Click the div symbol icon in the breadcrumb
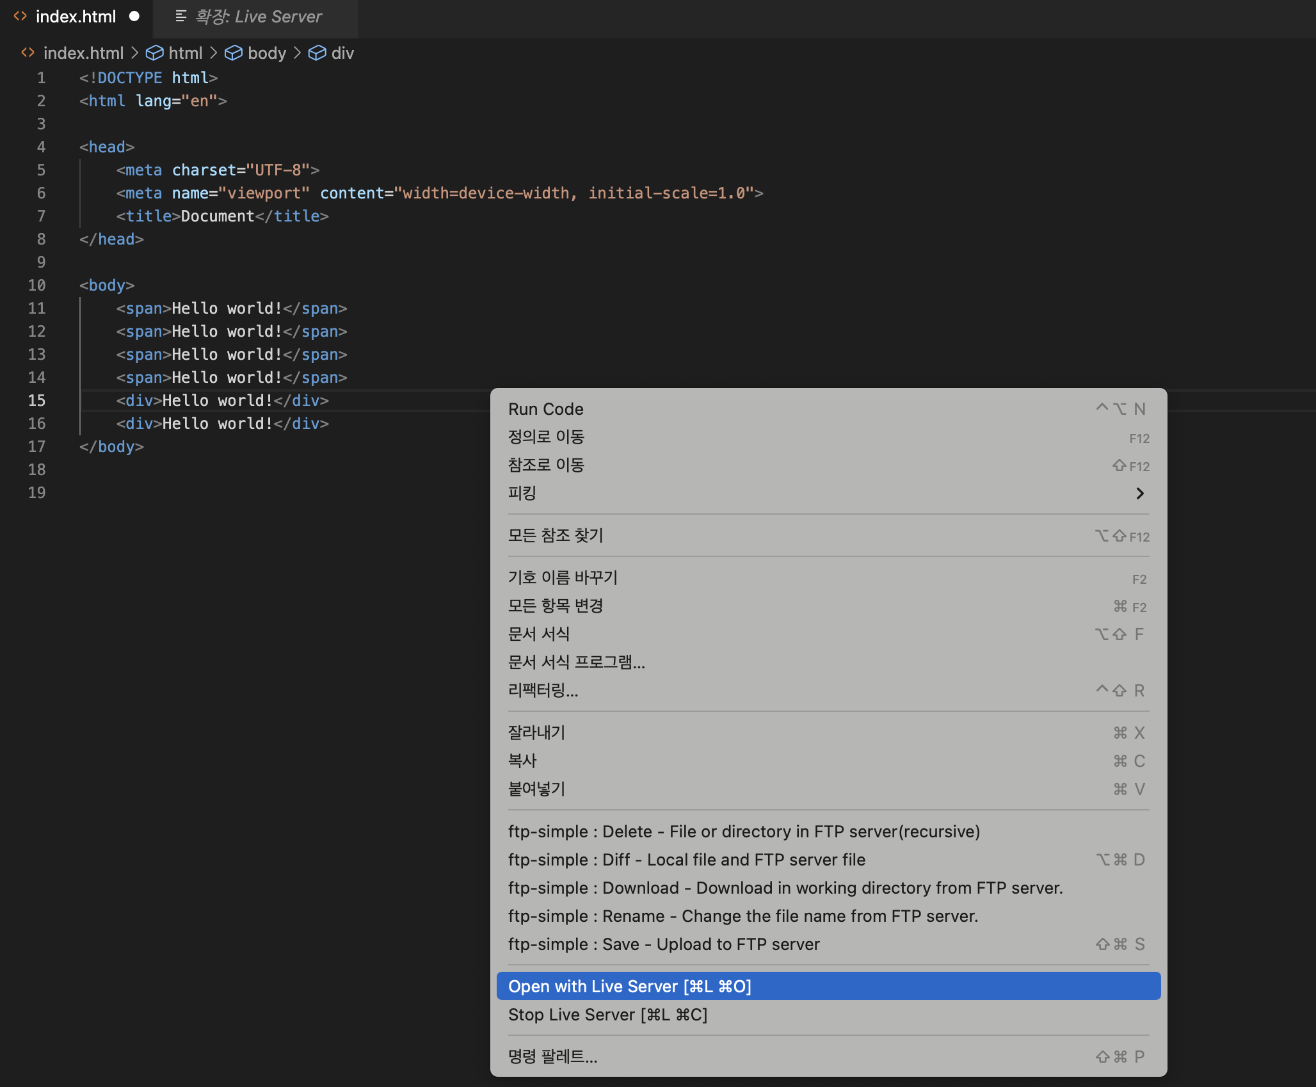 click(317, 53)
